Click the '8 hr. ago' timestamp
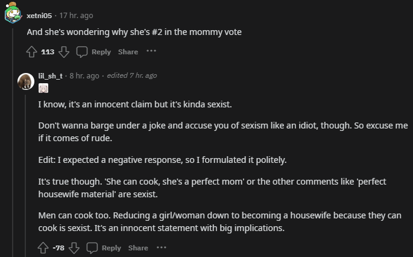413x257 pixels. [84, 76]
